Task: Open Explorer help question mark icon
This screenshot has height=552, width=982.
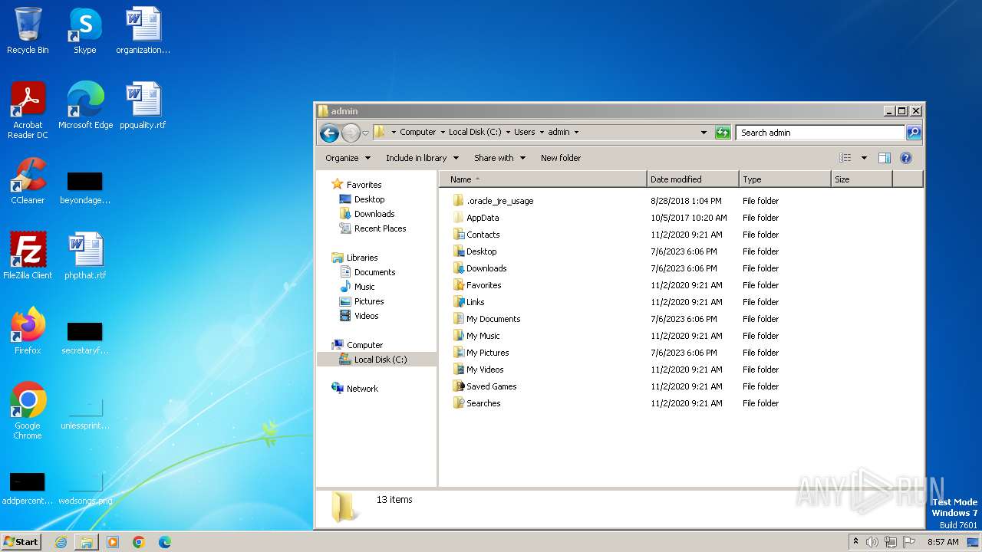Action: [905, 158]
